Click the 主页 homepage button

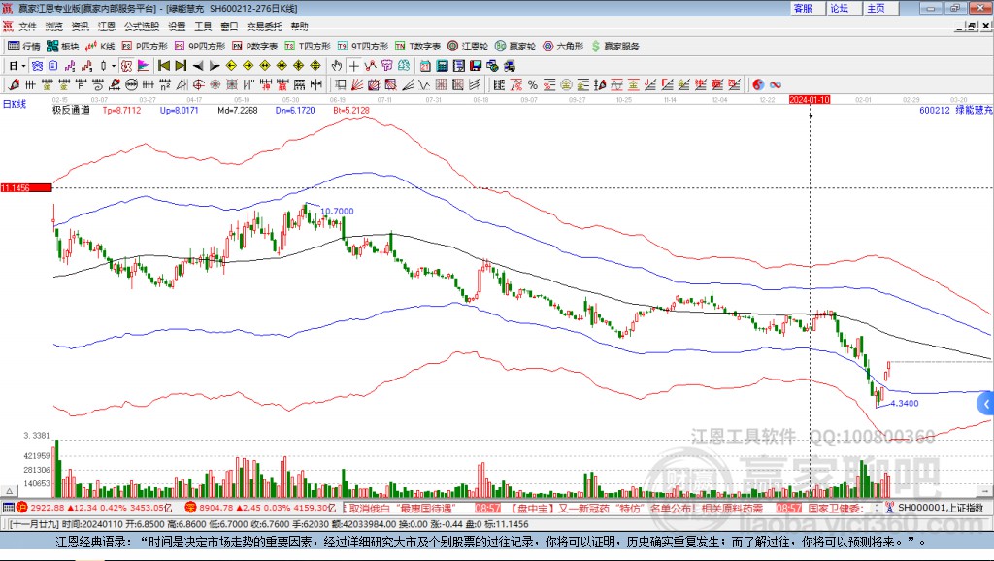point(876,8)
